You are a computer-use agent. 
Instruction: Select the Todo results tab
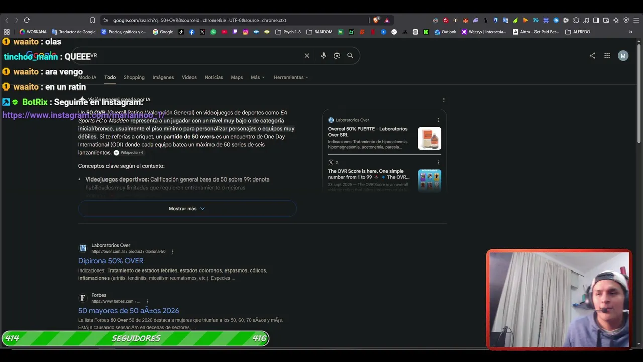(110, 77)
